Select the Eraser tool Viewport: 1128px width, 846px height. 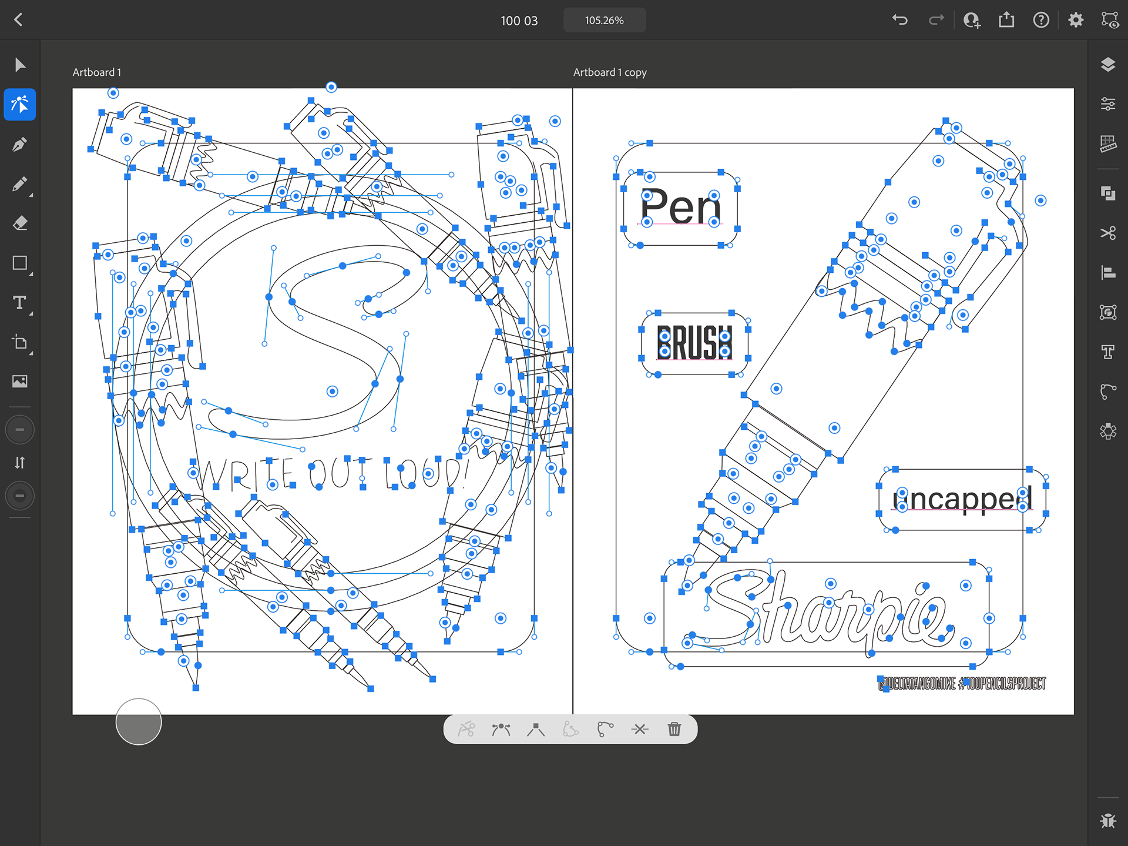coord(20,223)
